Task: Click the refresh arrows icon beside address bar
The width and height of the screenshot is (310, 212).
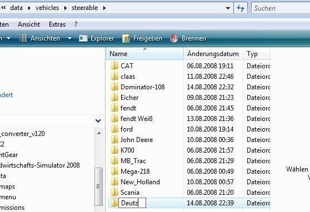Action: point(241,8)
